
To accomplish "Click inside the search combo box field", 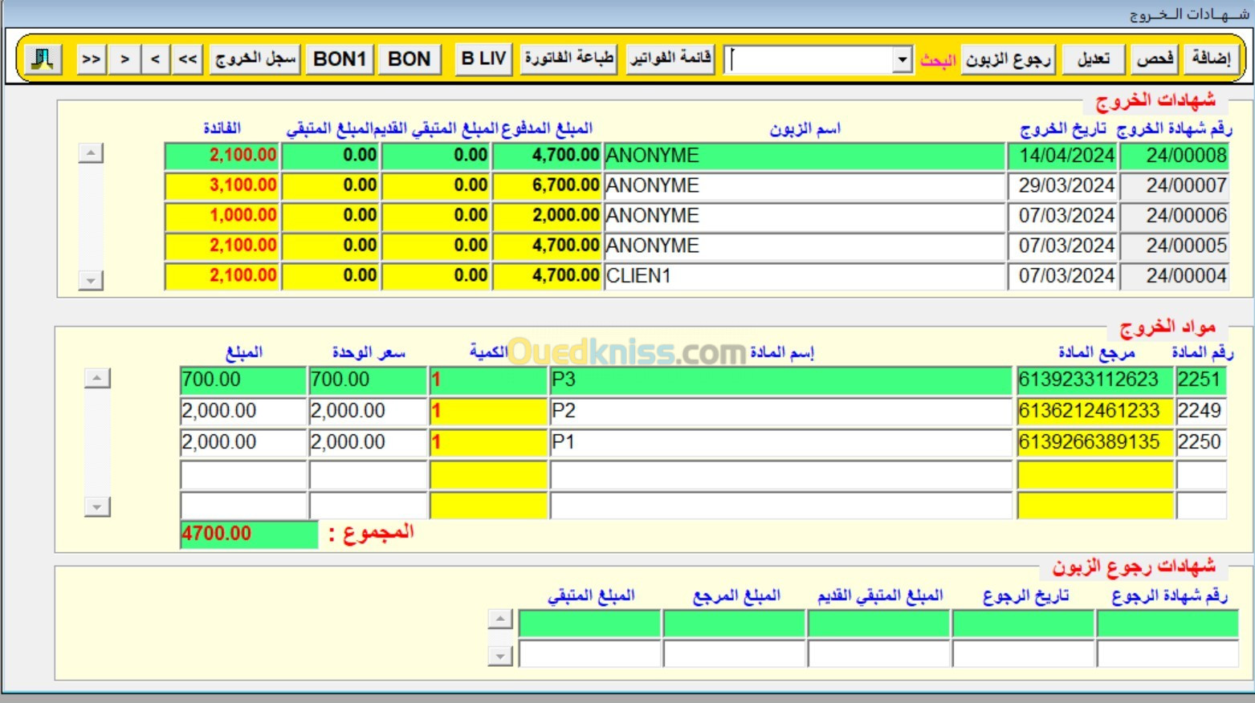I will point(809,59).
